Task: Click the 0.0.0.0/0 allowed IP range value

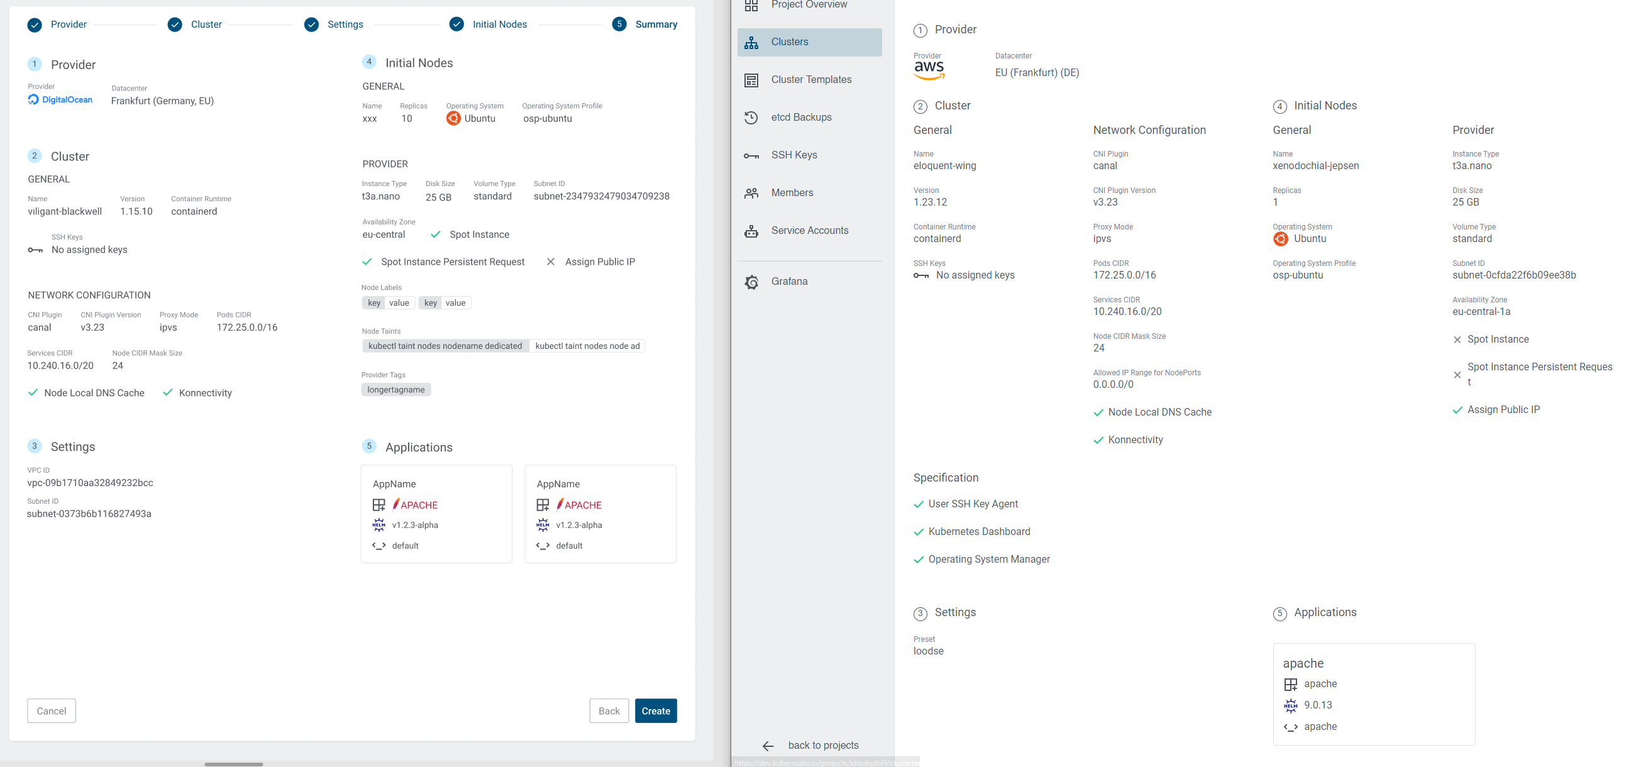Action: point(1113,385)
